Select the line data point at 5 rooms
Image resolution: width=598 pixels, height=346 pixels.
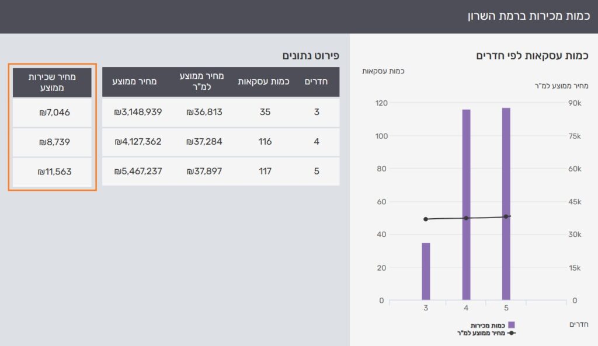[506, 216]
